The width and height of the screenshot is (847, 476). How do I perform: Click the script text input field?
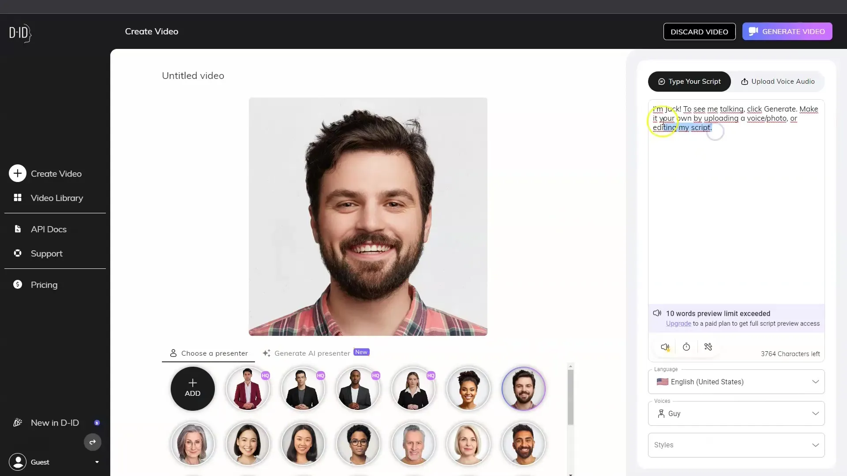click(x=736, y=204)
